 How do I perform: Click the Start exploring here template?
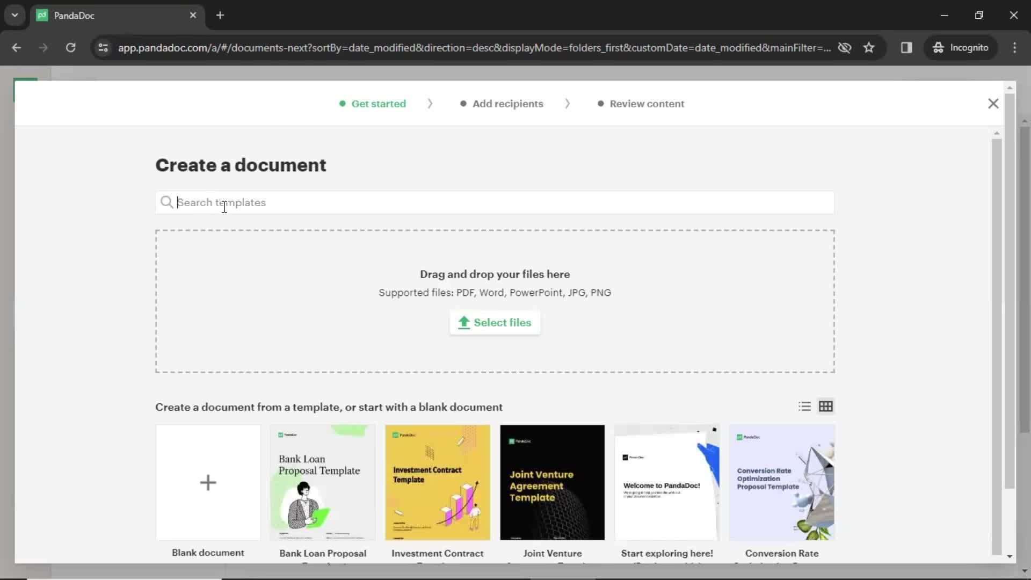click(x=667, y=482)
